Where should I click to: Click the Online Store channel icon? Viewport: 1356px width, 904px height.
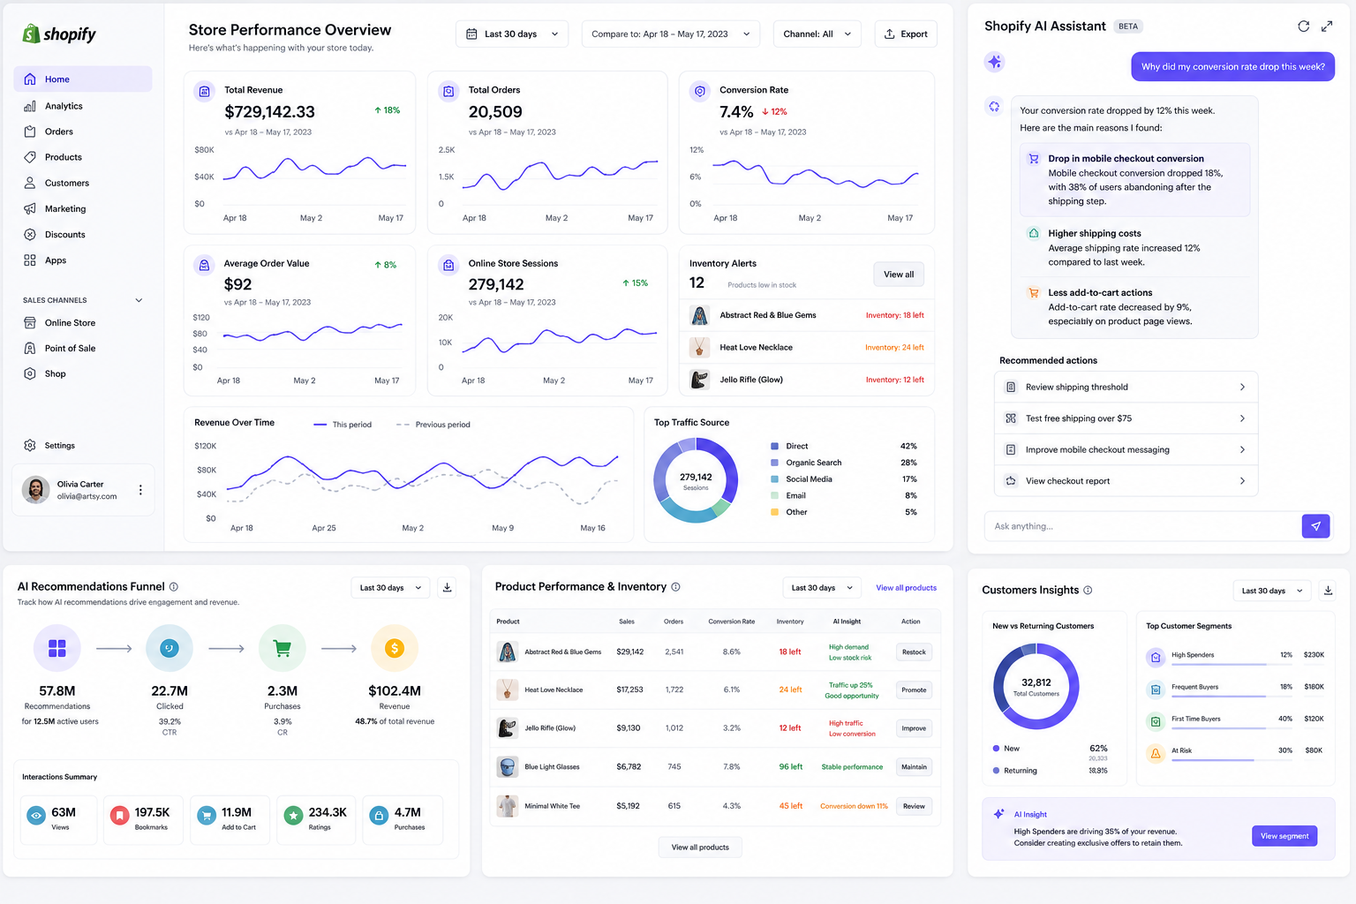(x=30, y=322)
